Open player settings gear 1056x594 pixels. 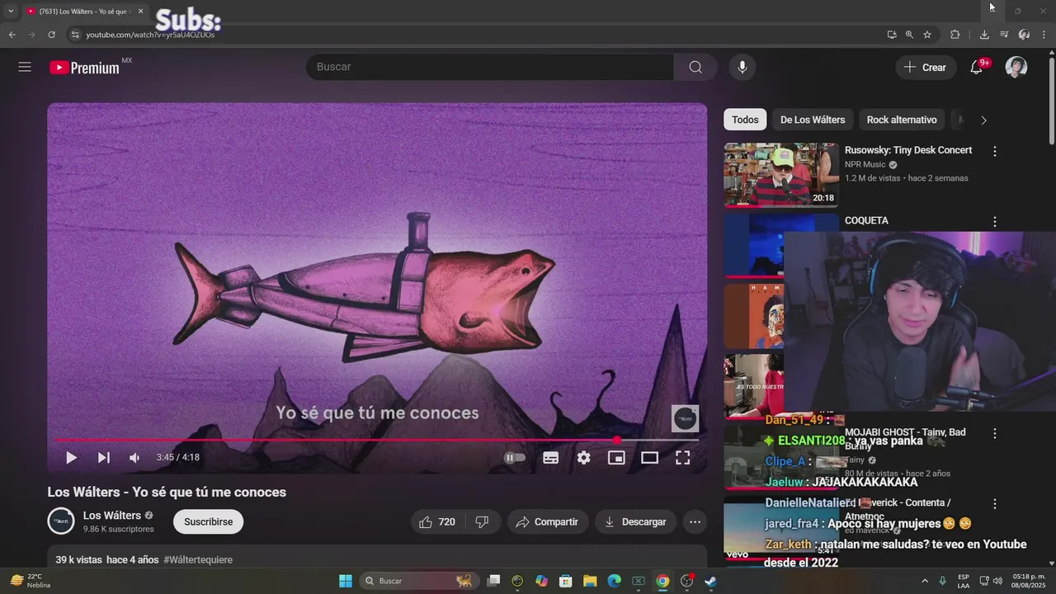(x=583, y=458)
